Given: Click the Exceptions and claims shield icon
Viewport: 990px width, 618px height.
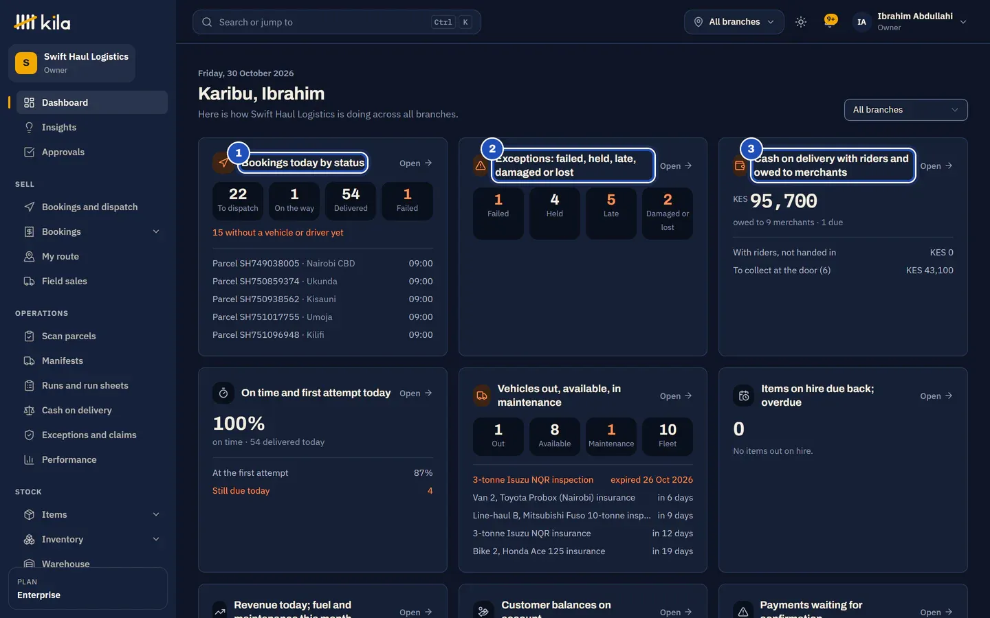Looking at the screenshot, I should 29,435.
